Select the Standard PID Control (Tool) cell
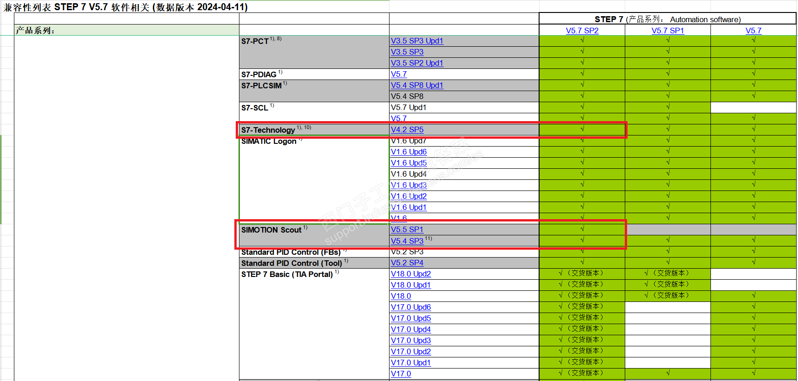Image resolution: width=798 pixels, height=381 pixels. [314, 263]
